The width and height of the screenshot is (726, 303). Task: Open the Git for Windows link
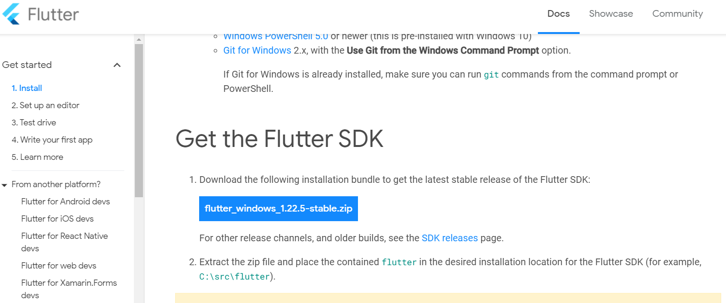point(257,50)
